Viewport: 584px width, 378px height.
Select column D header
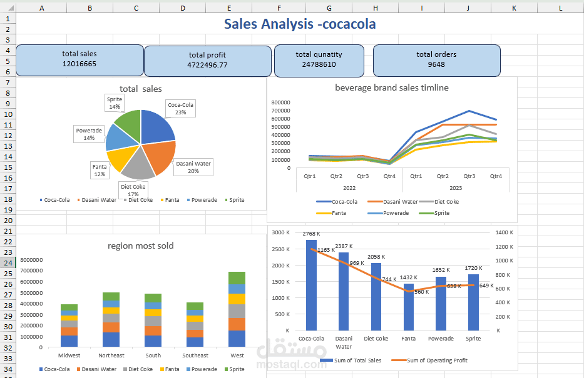pos(183,7)
